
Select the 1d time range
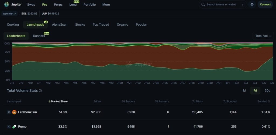tap(244, 91)
